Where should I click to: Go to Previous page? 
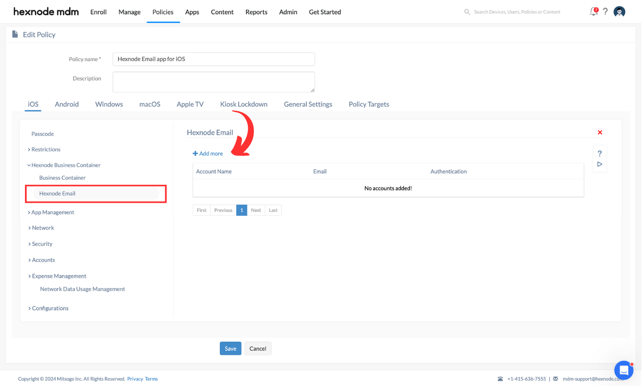point(223,210)
